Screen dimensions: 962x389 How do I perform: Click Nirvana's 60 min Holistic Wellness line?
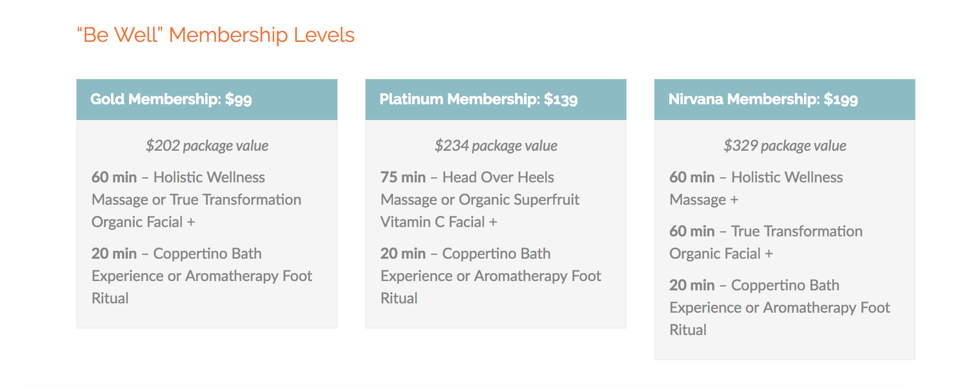[756, 177]
